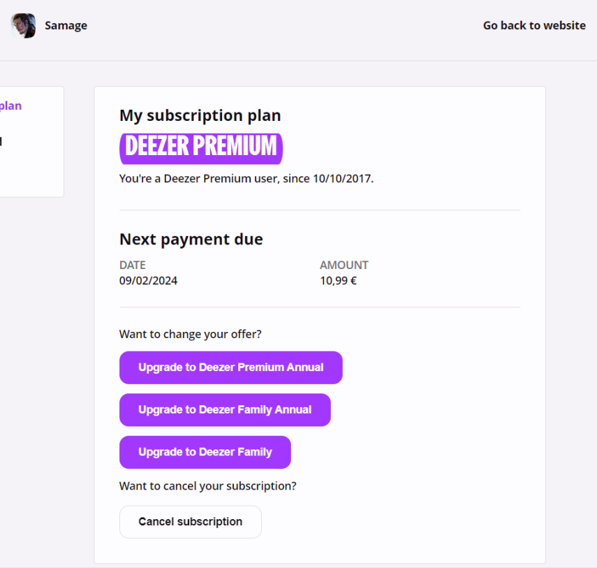Cancel subscription using the white button
Screen dimensions: 597x568
click(190, 522)
